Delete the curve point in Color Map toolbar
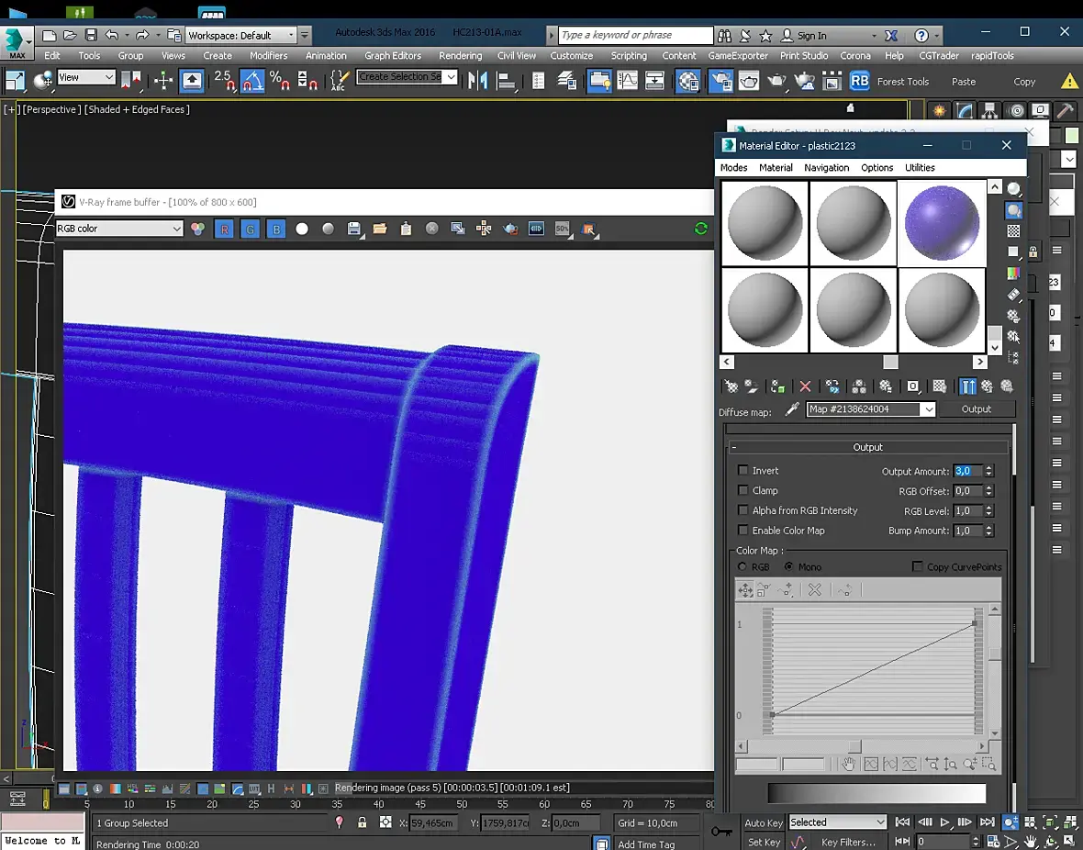This screenshot has height=850, width=1083. click(814, 590)
